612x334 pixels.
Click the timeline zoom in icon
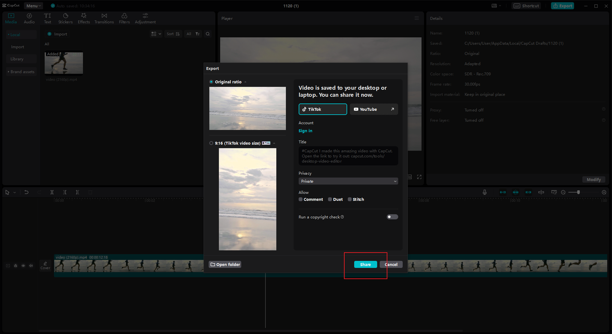click(x=604, y=192)
